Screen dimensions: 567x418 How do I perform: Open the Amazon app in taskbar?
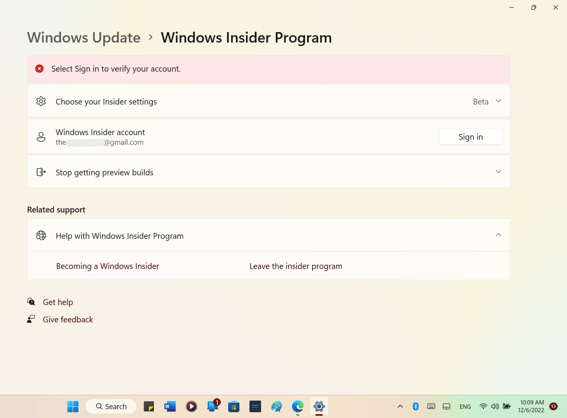255,406
